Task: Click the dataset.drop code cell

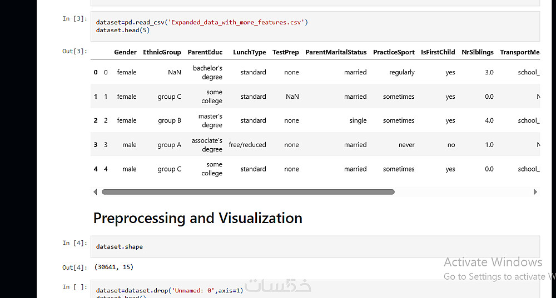Action: [315, 290]
